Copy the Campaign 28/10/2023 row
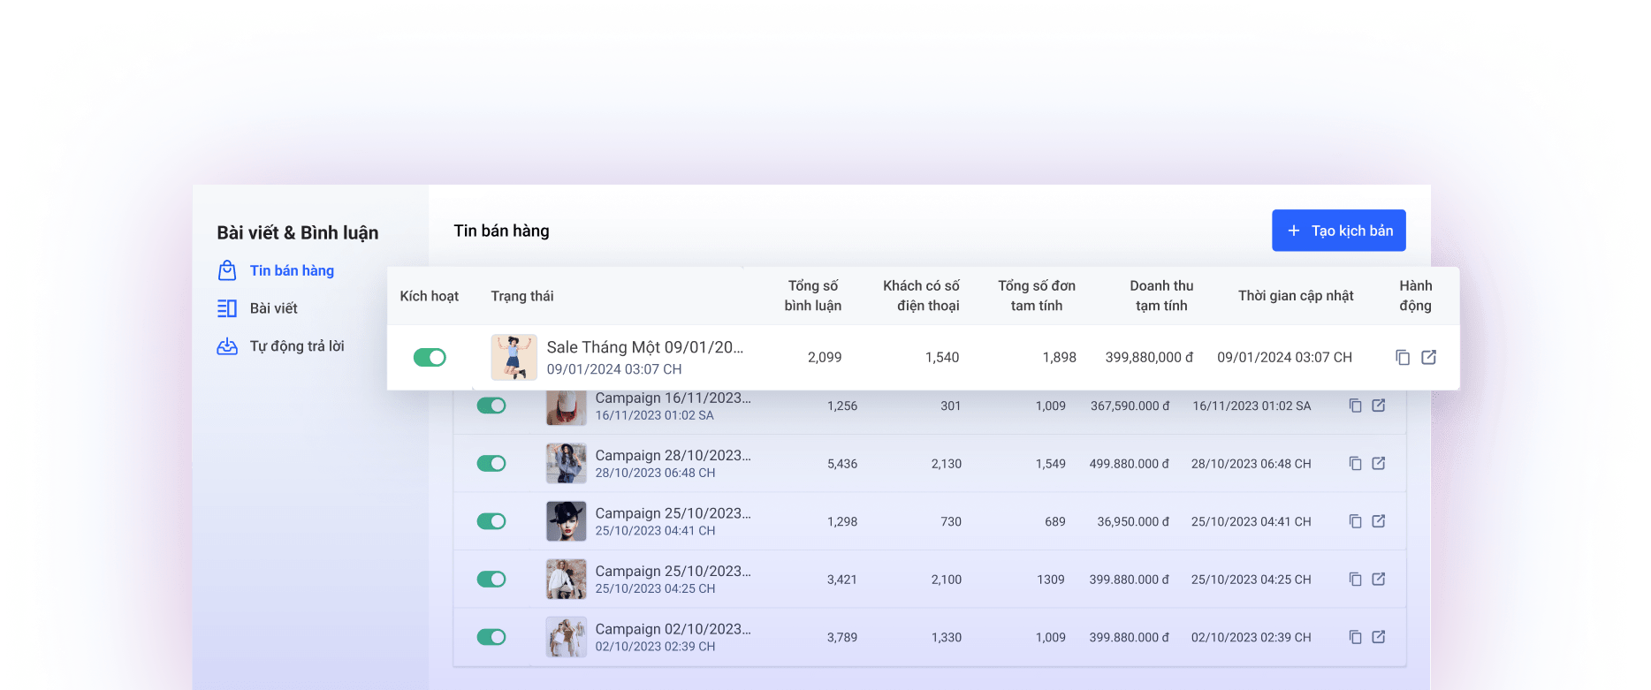Image resolution: width=1651 pixels, height=690 pixels. tap(1355, 463)
